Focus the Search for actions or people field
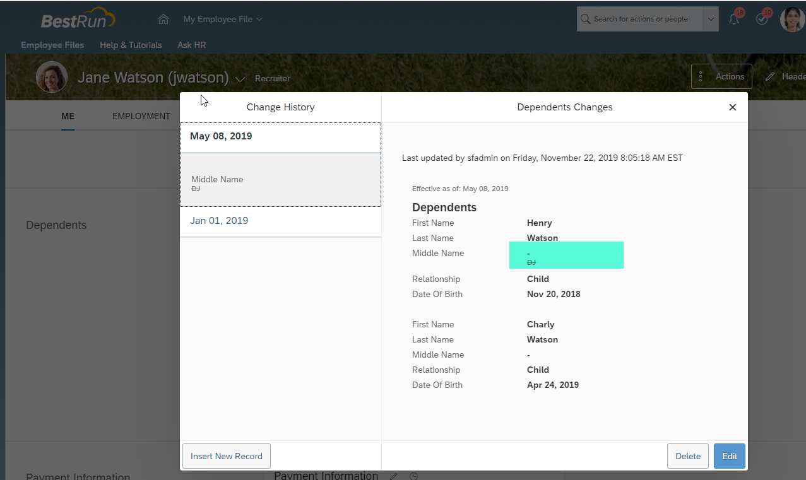This screenshot has height=480, width=806. (x=640, y=19)
